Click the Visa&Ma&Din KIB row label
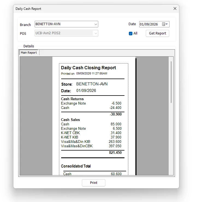The height and width of the screenshot is (202, 202). (76, 142)
